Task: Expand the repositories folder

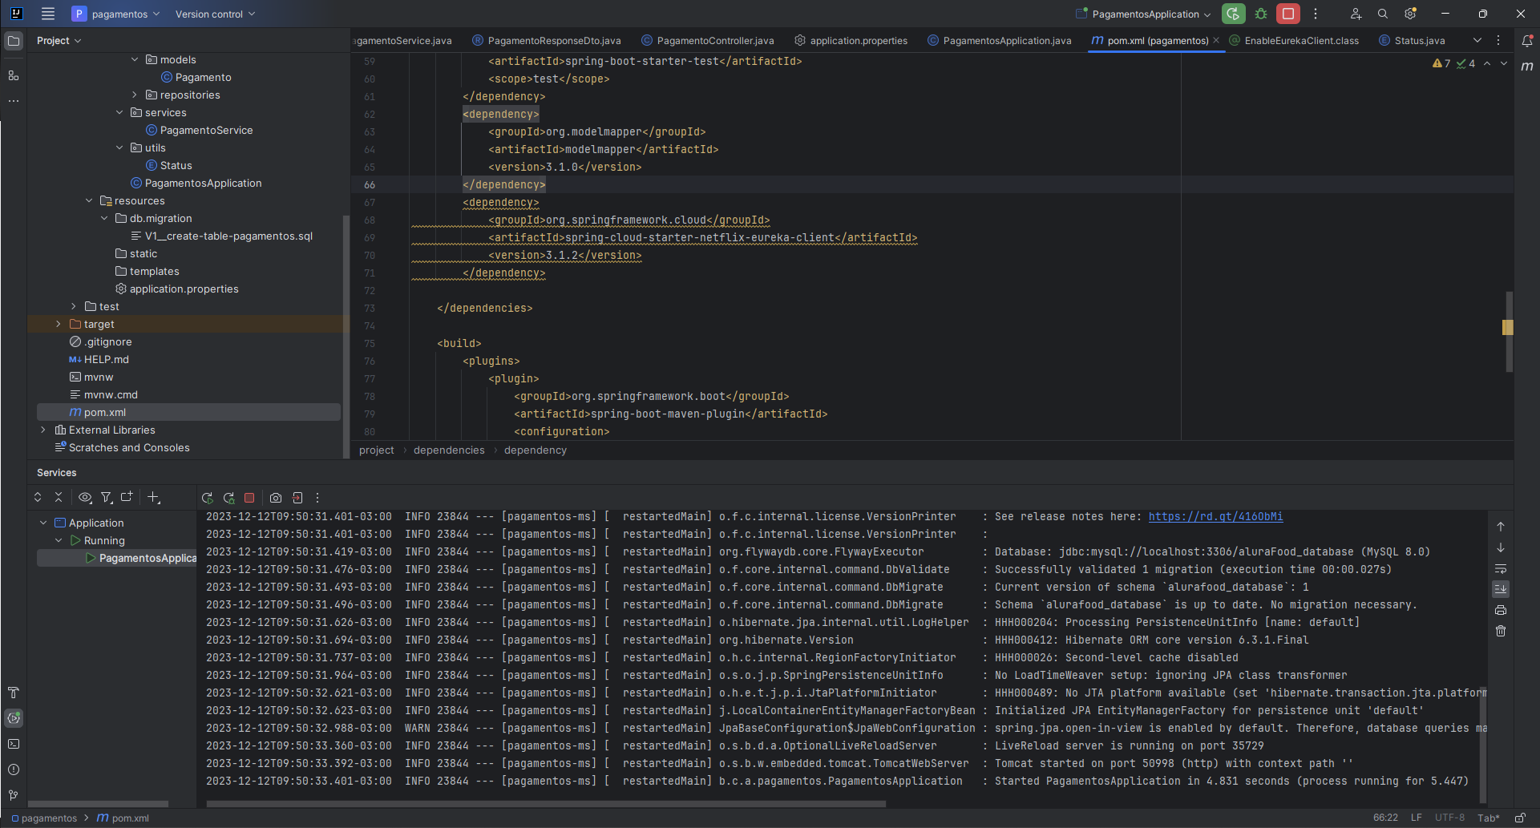Action: 135,95
